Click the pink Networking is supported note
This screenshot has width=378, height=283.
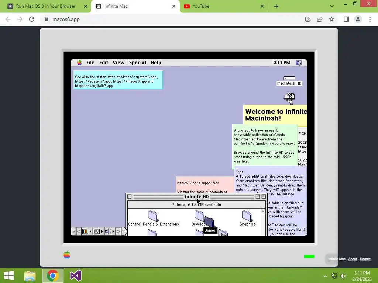click(x=205, y=185)
